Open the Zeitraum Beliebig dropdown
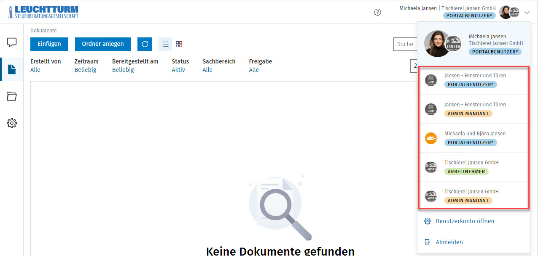This screenshot has height=256, width=538. (86, 70)
